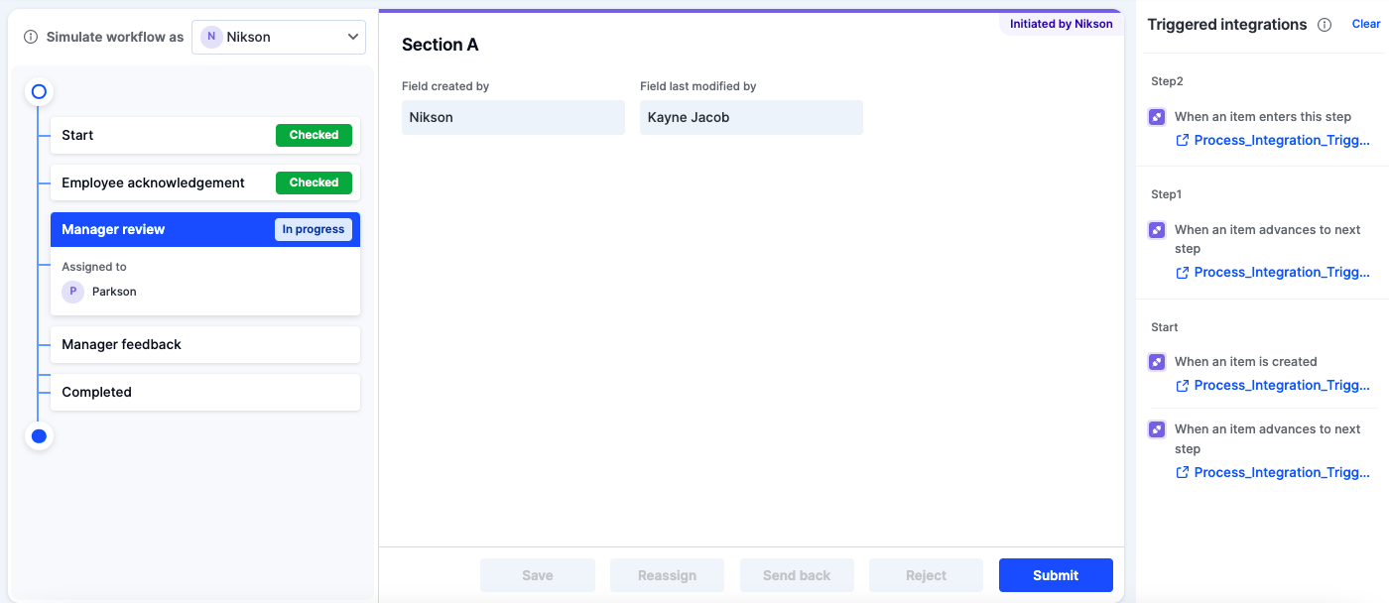Open the Manager feedback step
Screen dimensions: 1389x603
pos(205,344)
